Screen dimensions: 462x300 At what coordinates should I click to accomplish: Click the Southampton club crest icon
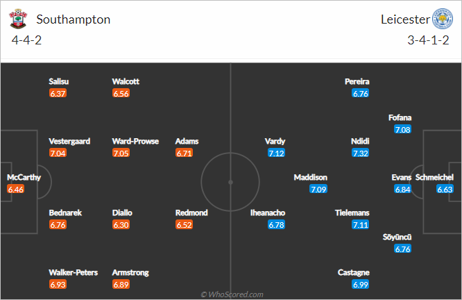click(x=18, y=19)
